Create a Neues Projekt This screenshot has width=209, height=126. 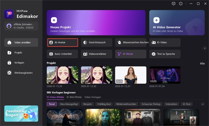click(x=96, y=22)
